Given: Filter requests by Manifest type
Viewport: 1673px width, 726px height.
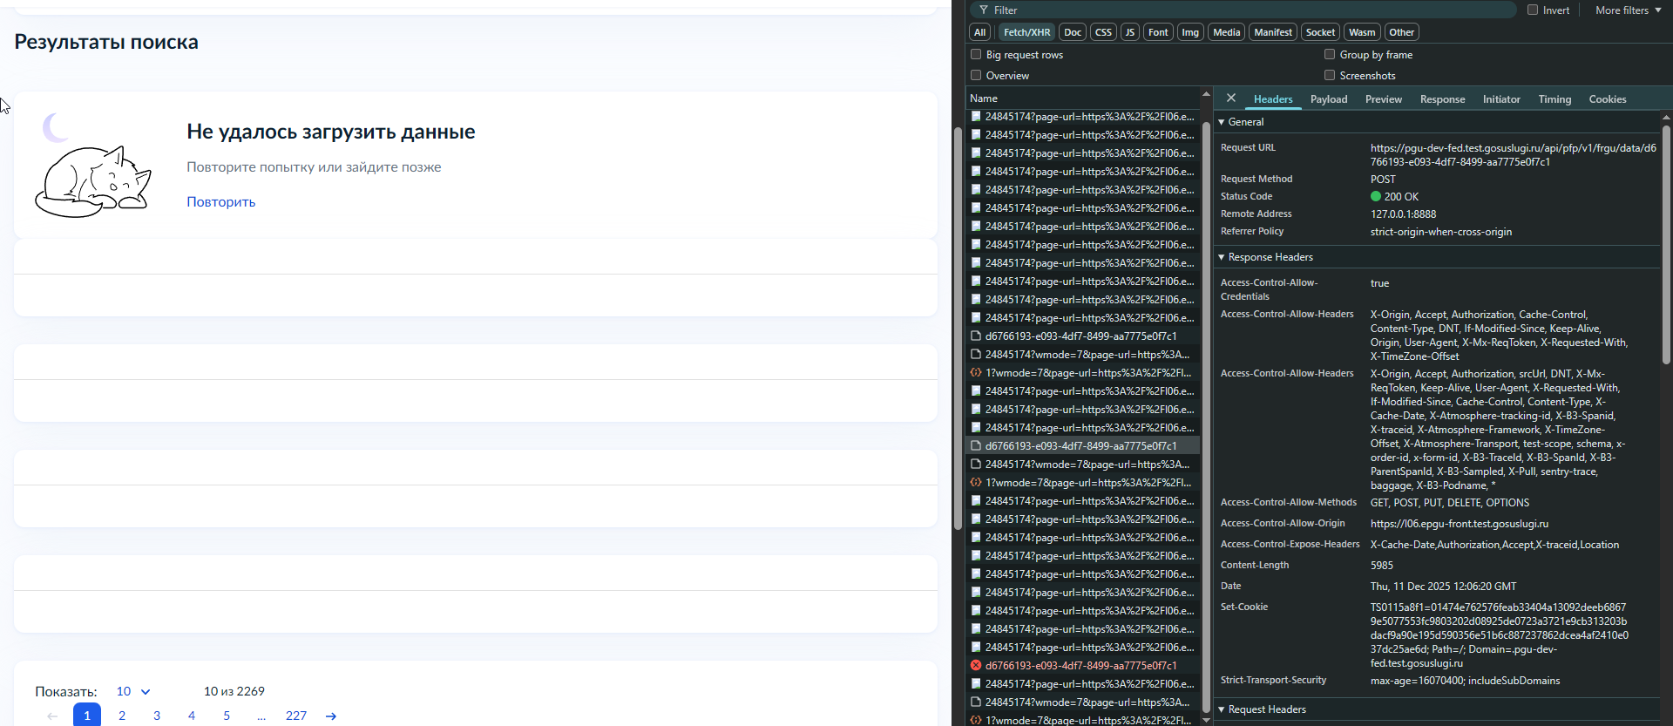Looking at the screenshot, I should point(1273,32).
